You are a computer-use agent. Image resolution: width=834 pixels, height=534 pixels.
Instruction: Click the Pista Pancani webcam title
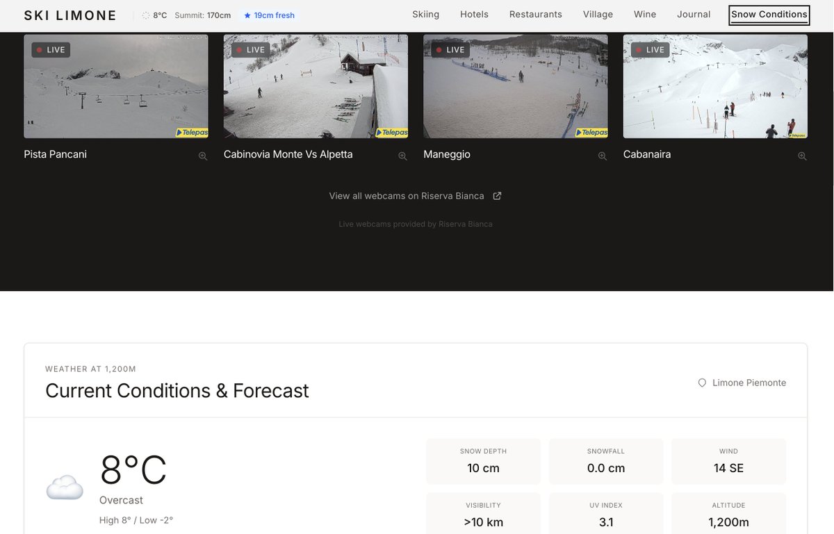(56, 154)
